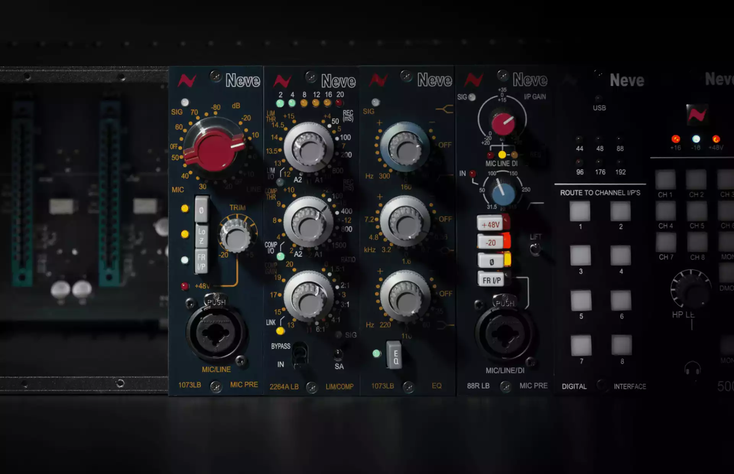The image size is (734, 474).
Task: Click the red N logo on 2264A LB module
Action: 282,81
